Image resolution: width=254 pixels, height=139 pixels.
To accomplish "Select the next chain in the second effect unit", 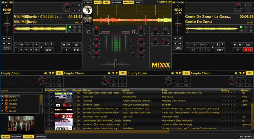I will click(117, 73).
